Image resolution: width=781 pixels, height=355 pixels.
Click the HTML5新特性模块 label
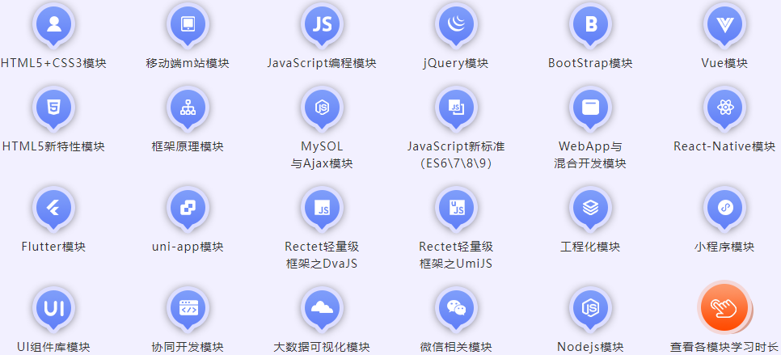click(53, 146)
